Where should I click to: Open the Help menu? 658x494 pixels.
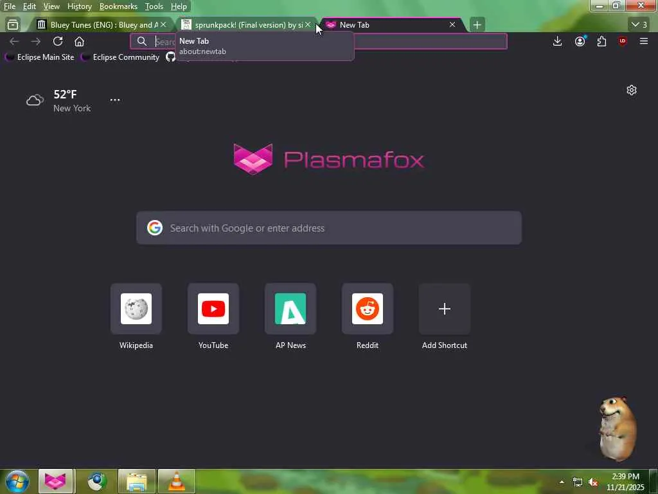[x=179, y=6]
